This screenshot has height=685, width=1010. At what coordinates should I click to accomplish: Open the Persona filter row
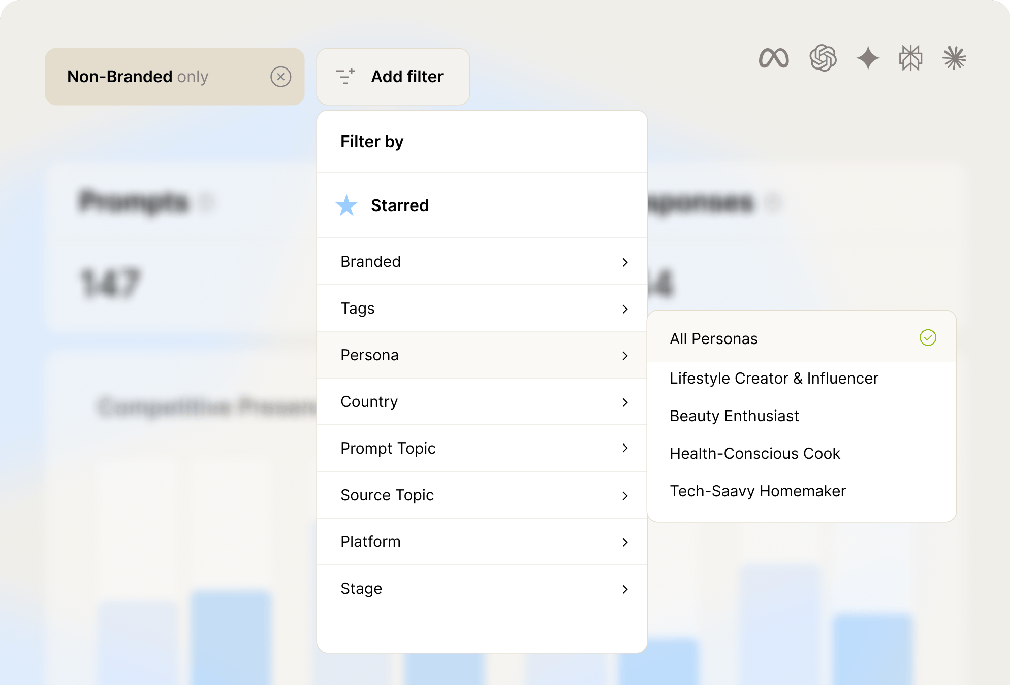tap(482, 355)
